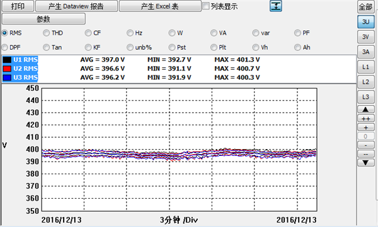Viewport: 378px width, 227px height.
Task: Switch to the 3A channel view
Action: click(365, 52)
